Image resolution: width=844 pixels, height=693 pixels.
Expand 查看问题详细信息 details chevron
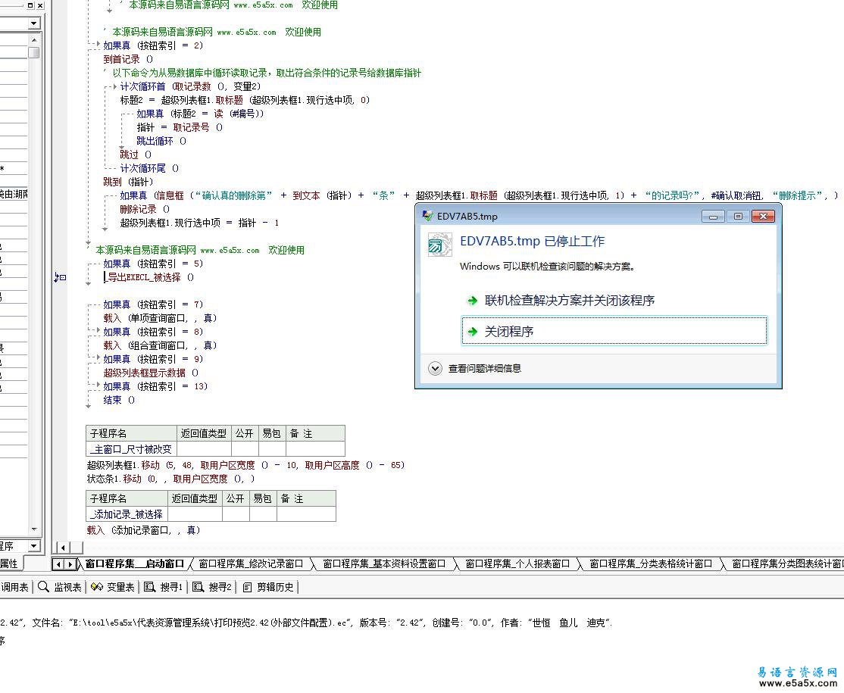point(435,369)
